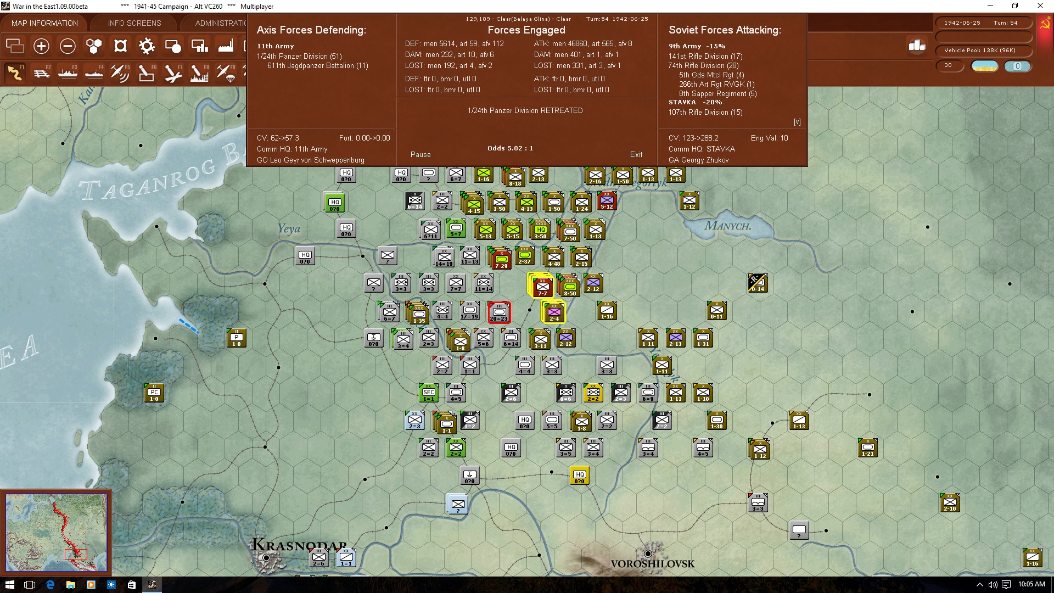
Task: Click Exit in combat report
Action: (636, 155)
